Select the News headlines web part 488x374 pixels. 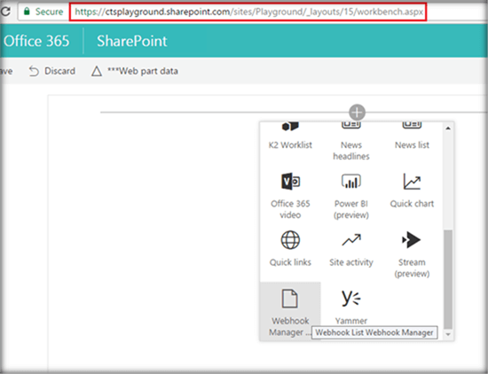click(x=351, y=142)
